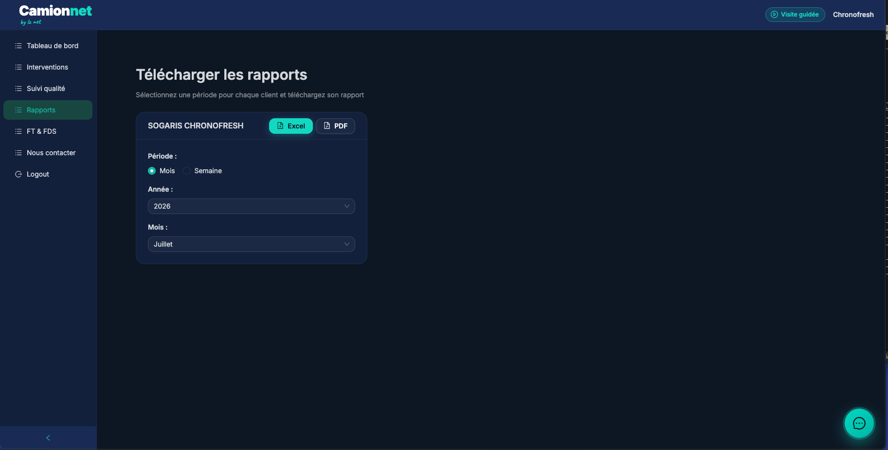Image resolution: width=888 pixels, height=450 pixels.
Task: Click the Semaine label text
Action: [x=208, y=171]
